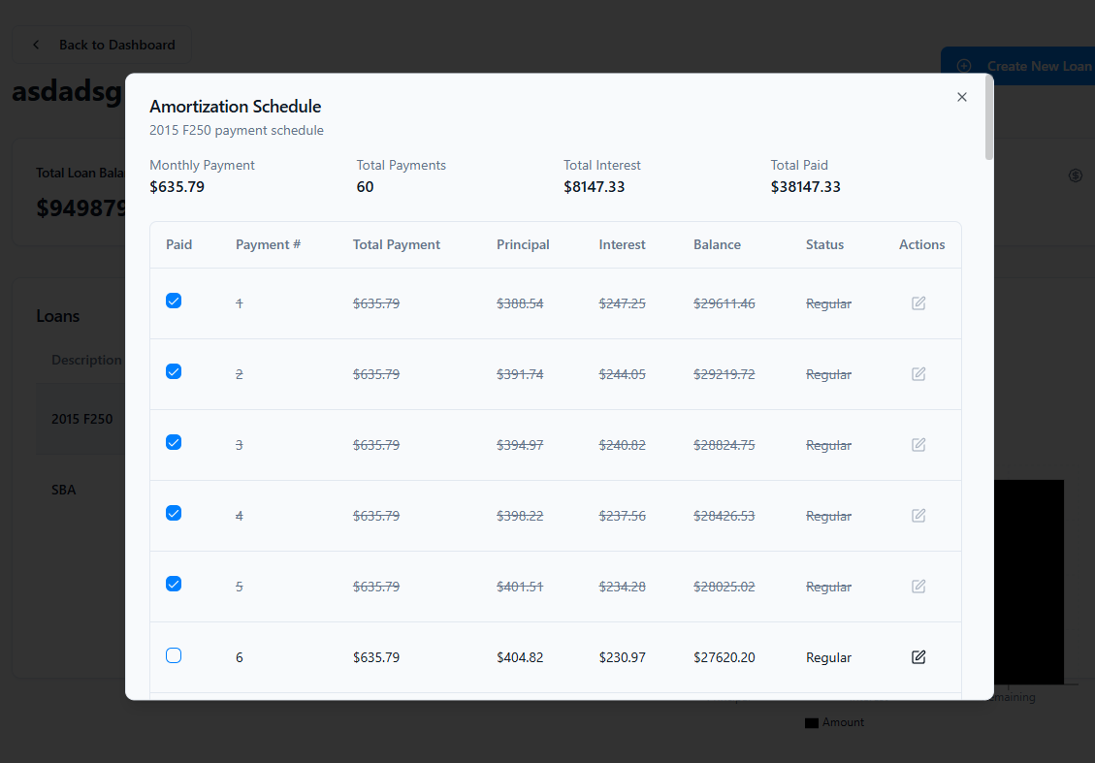Click the Status column header
This screenshot has height=763, width=1095.
(824, 245)
